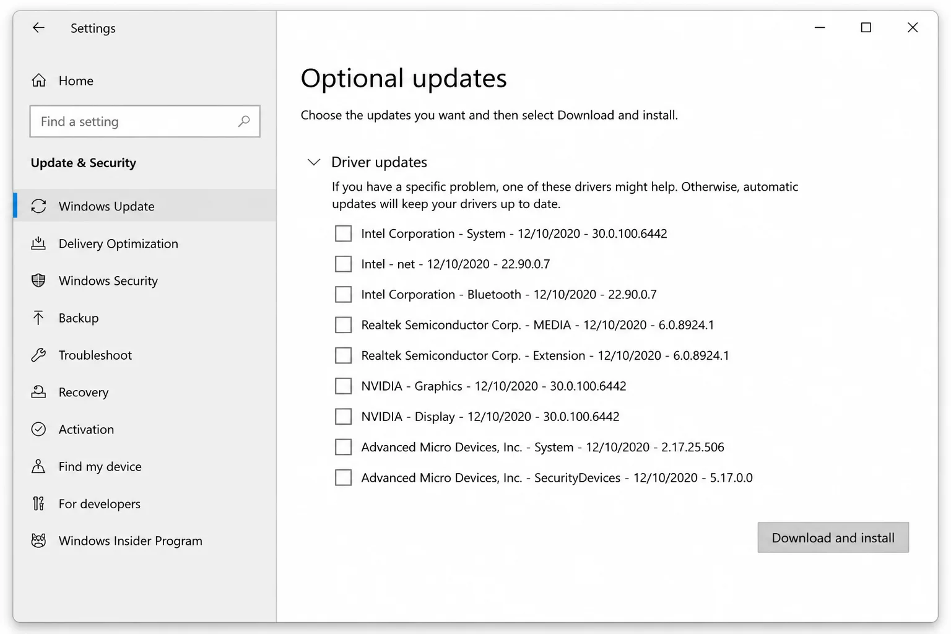
Task: Click the Driver updates heading text
Action: click(x=379, y=162)
